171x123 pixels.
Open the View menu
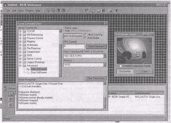21,11
